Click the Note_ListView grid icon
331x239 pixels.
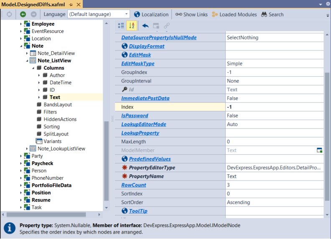pos(33,61)
